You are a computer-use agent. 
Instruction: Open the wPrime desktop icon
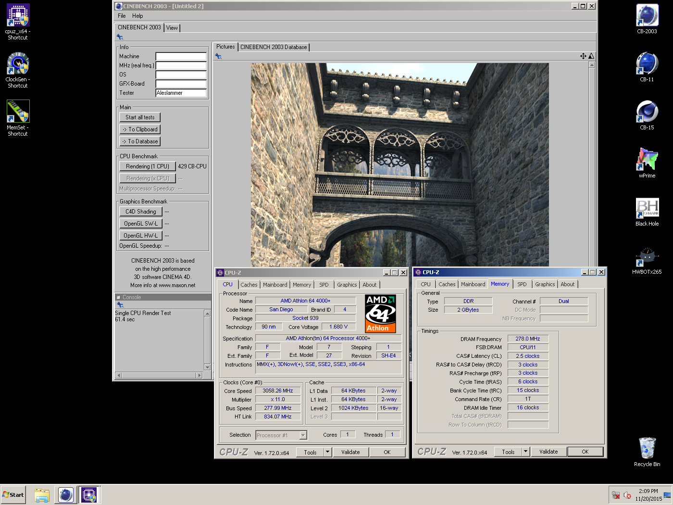pos(647,163)
